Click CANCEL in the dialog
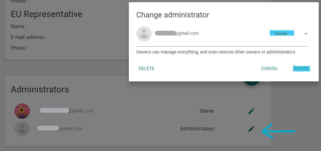The height and width of the screenshot is (151, 321). pyautogui.click(x=269, y=69)
